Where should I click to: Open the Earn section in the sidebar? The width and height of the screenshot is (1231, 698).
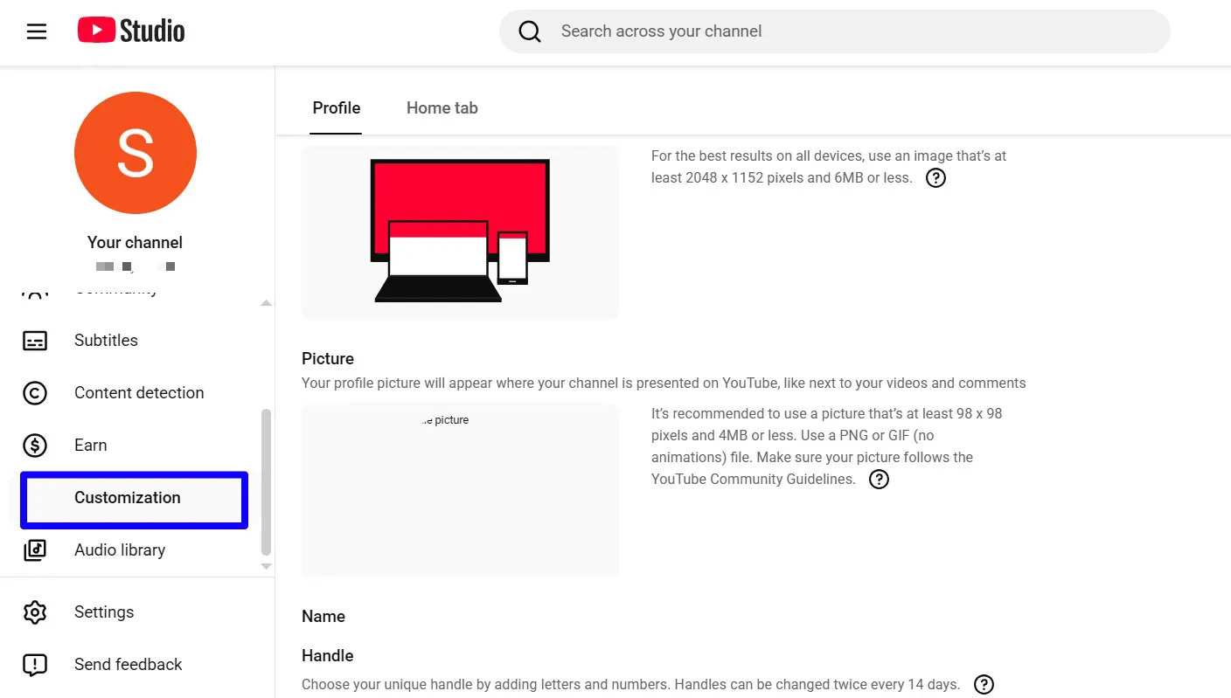(90, 446)
